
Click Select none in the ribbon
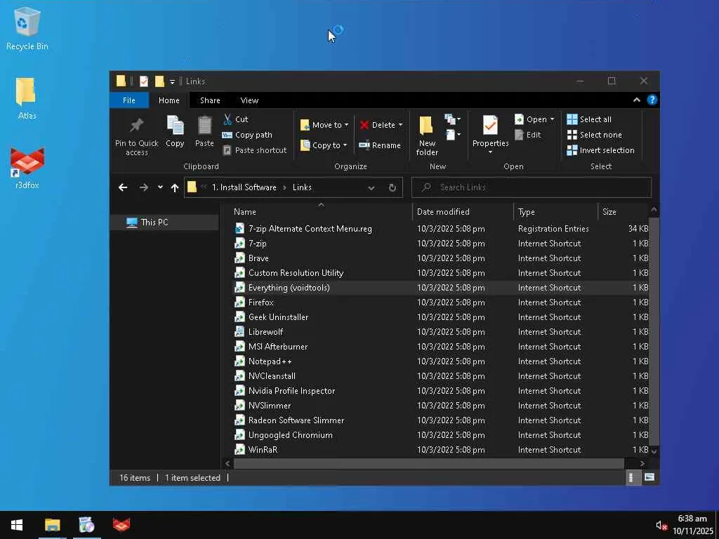(594, 135)
